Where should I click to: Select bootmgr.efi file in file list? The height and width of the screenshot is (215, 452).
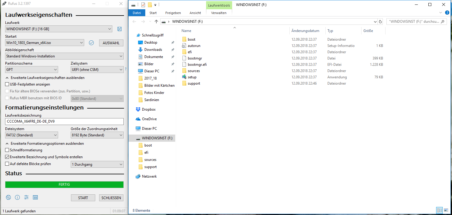click(x=197, y=65)
